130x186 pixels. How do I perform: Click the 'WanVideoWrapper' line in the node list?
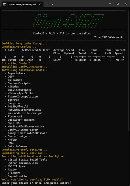coord(20,90)
